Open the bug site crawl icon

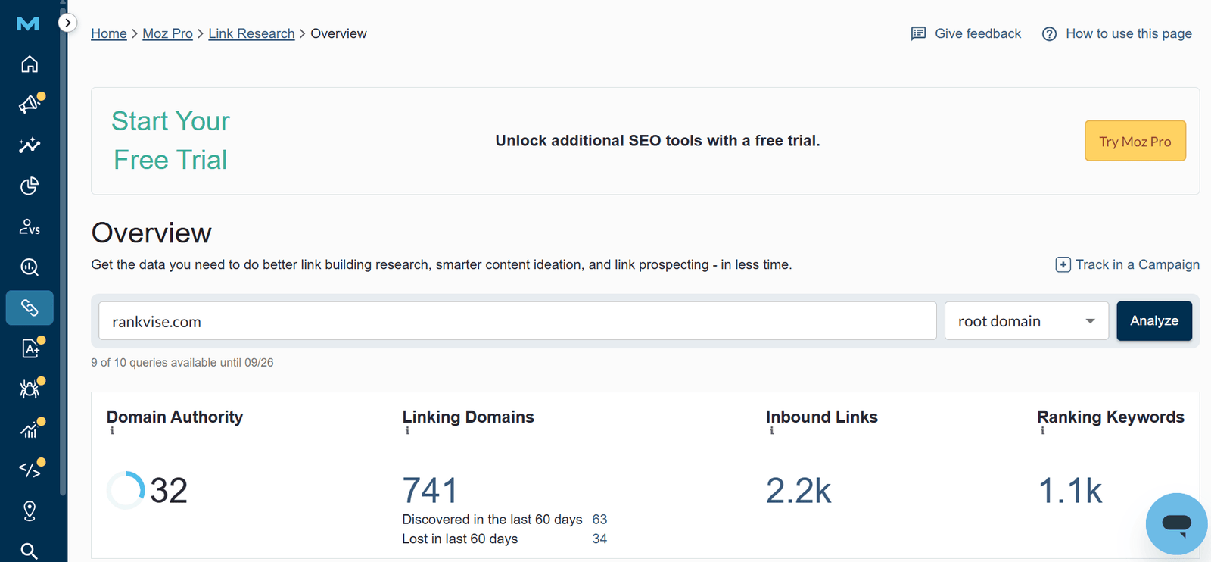pos(30,389)
